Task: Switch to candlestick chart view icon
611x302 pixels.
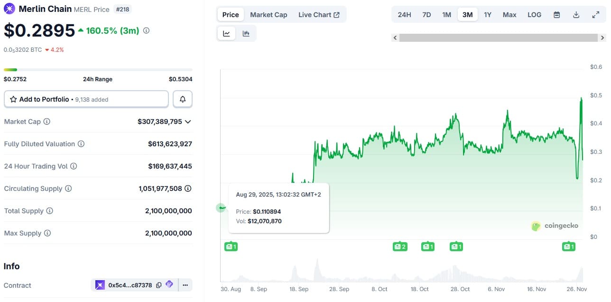Action: [x=246, y=33]
